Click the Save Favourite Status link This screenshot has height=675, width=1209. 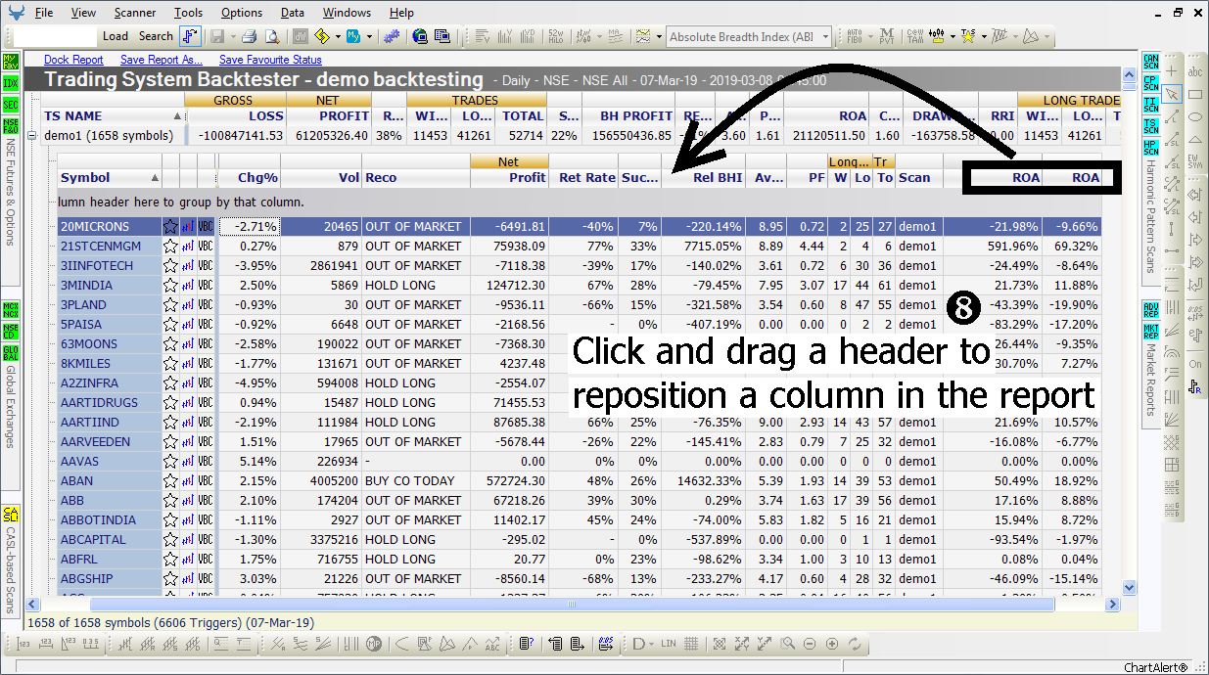pyautogui.click(x=270, y=60)
